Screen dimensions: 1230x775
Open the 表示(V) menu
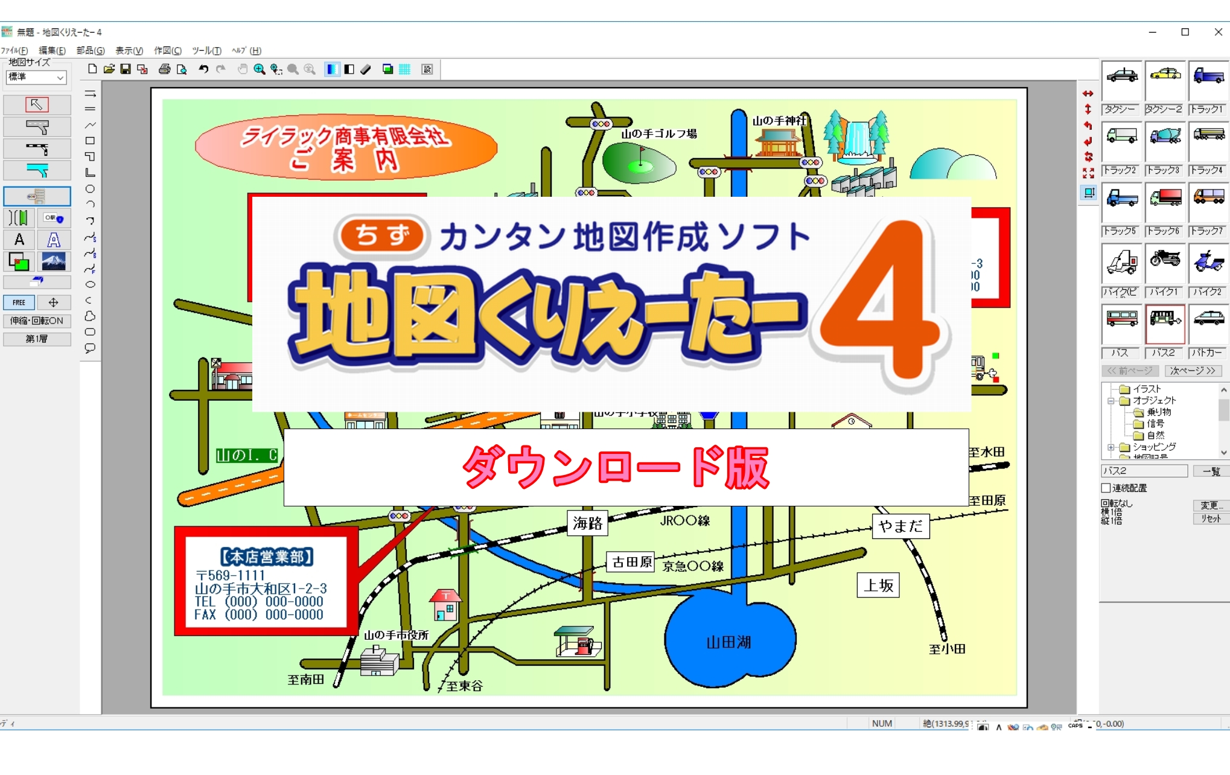129,51
